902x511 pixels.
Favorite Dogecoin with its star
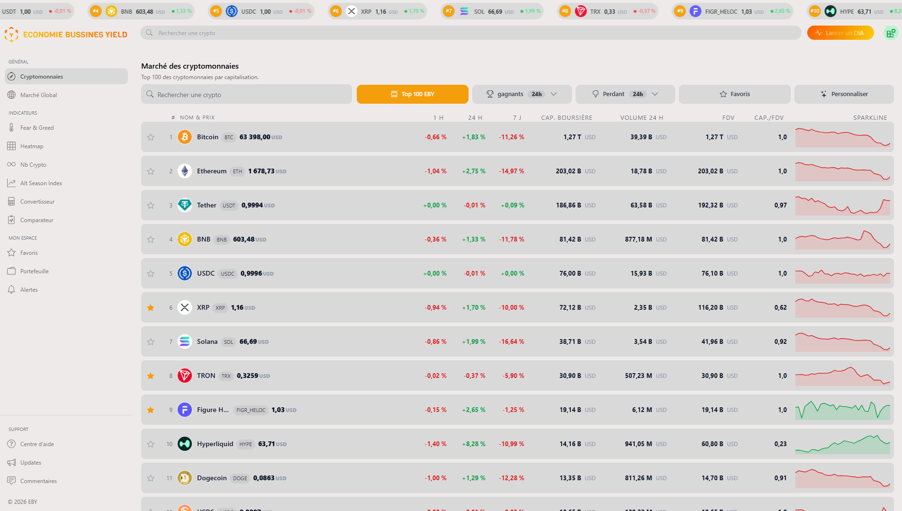151,478
